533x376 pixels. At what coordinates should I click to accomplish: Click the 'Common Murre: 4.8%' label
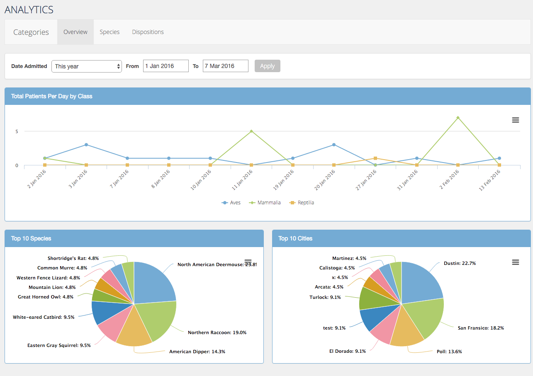point(62,268)
